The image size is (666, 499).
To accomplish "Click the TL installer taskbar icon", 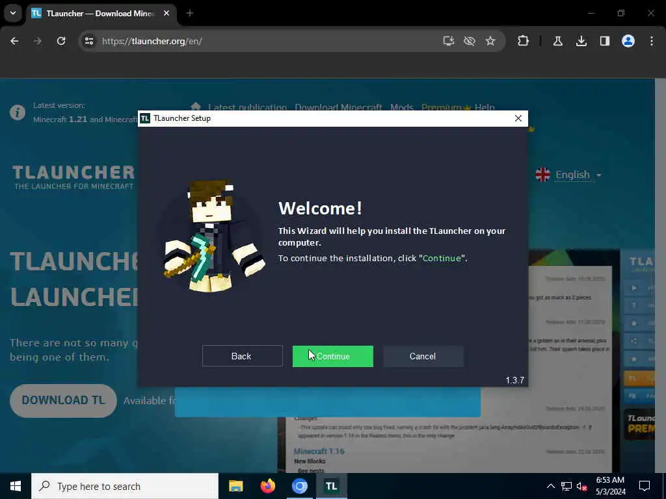I will pos(331,486).
